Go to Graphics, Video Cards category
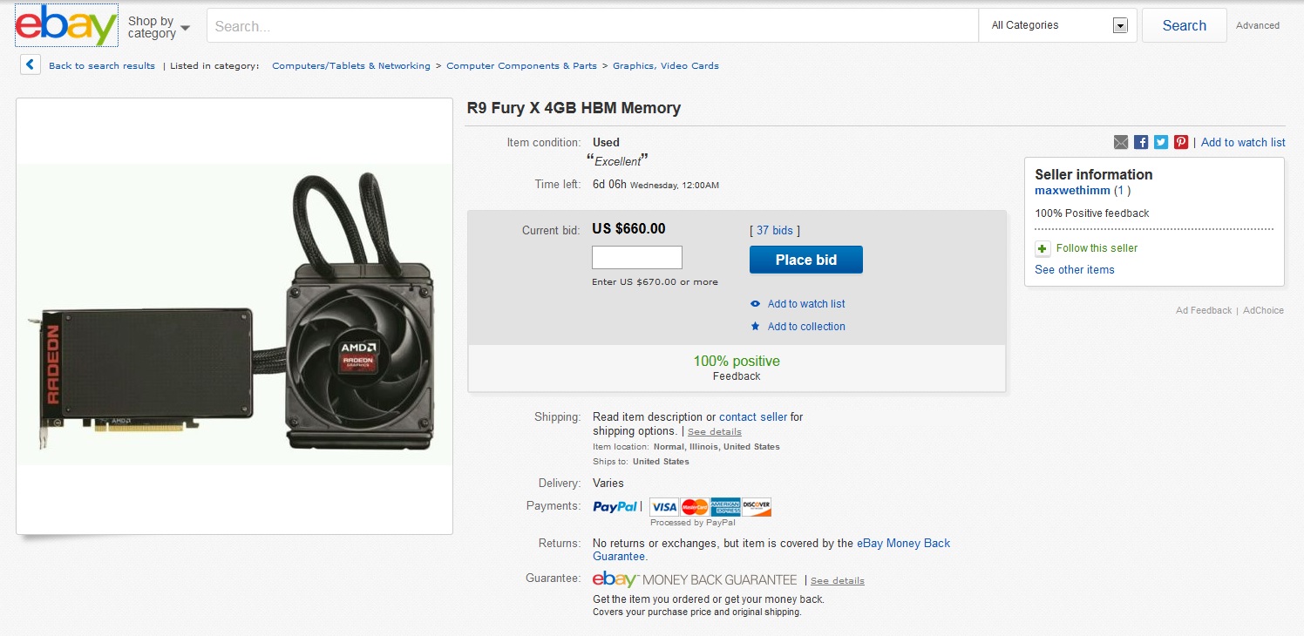The height and width of the screenshot is (636, 1304). [x=666, y=66]
